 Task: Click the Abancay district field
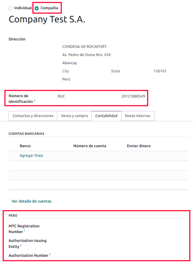(69, 63)
